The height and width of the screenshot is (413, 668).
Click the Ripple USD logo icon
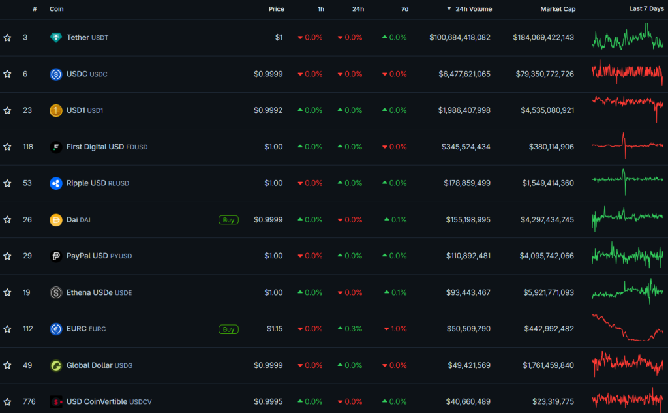pyautogui.click(x=56, y=183)
